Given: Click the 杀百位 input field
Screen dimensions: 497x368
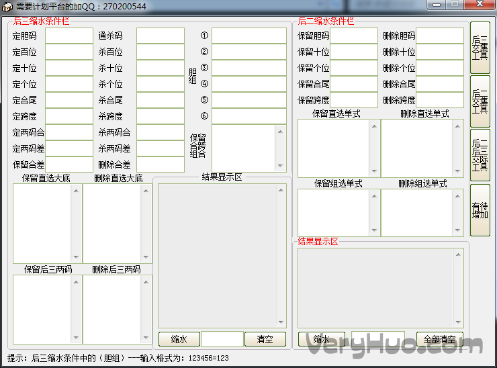Looking at the screenshot, I should pos(160,52).
